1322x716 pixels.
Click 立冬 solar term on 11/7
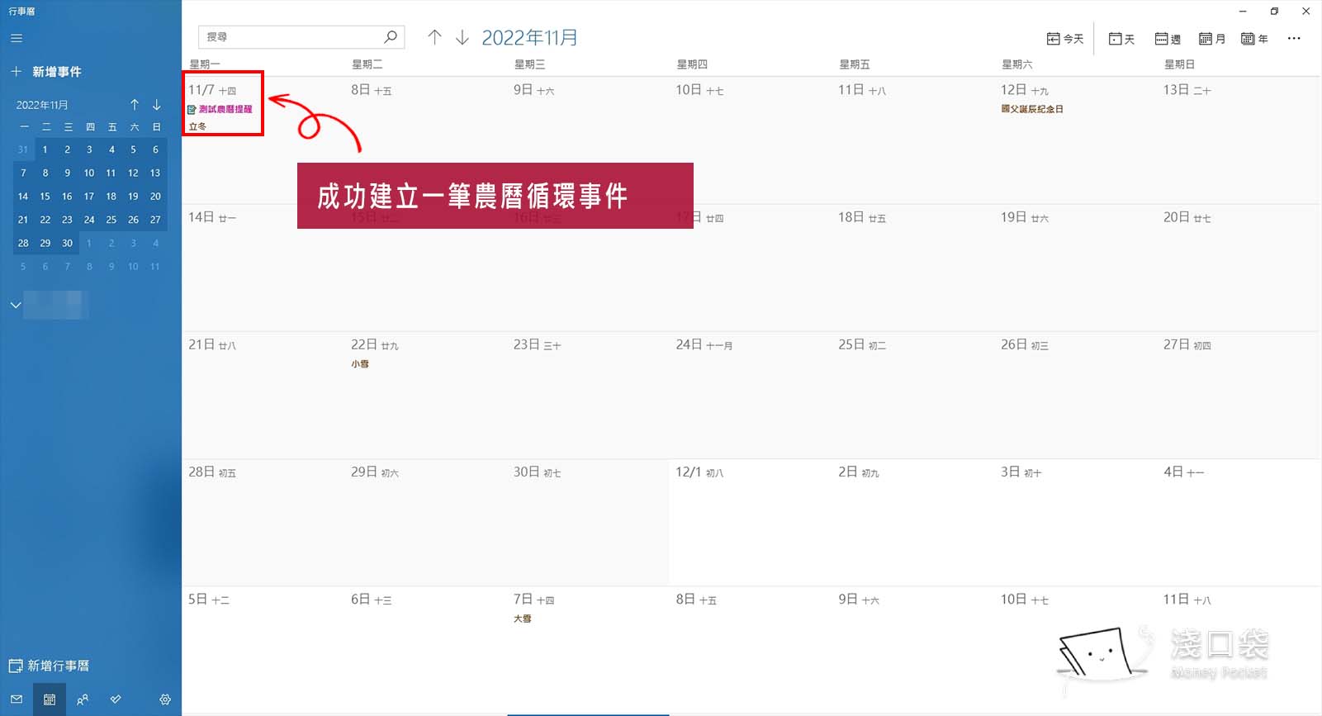click(x=197, y=126)
